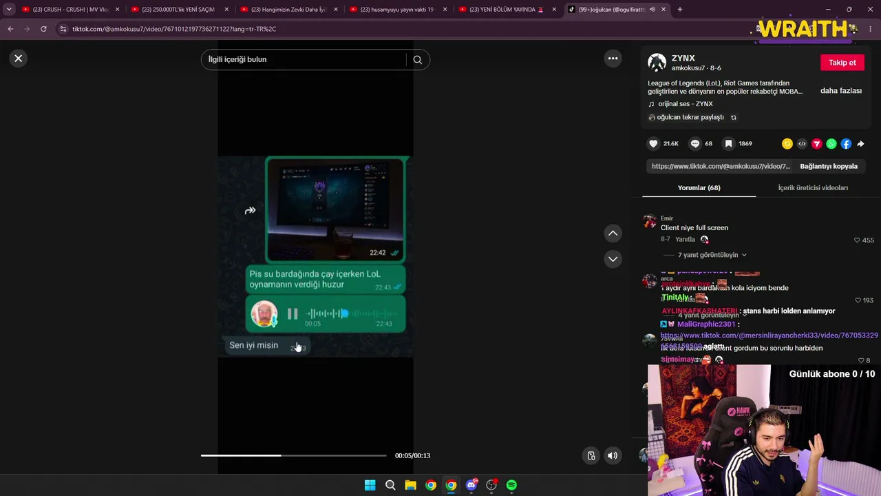This screenshot has width=881, height=496.
Task: Open more share options arrow
Action: tap(860, 144)
